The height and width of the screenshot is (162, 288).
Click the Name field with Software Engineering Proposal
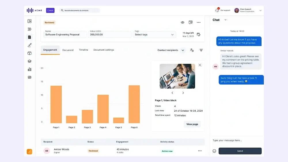[65, 35]
